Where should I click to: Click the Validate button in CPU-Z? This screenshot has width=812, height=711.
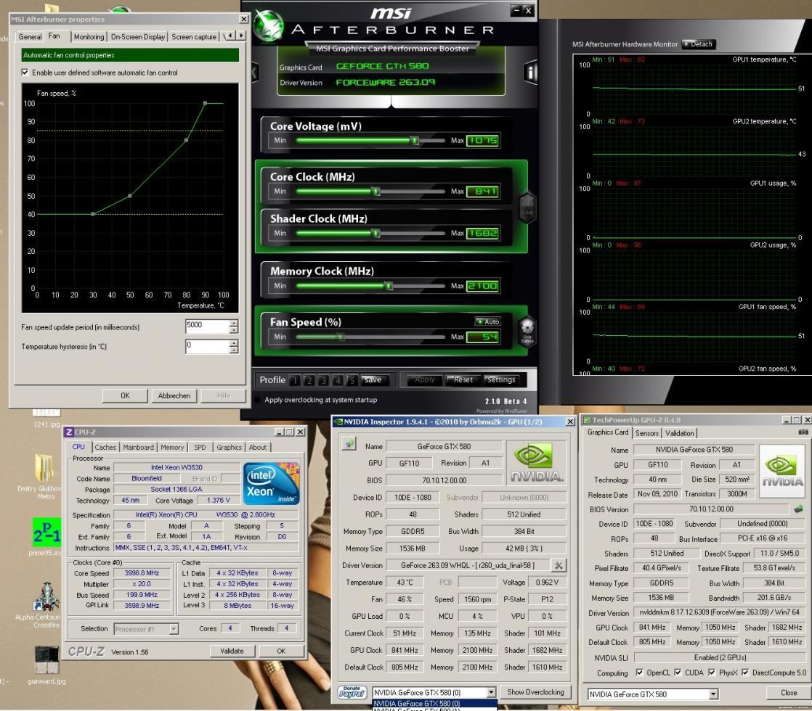tap(232, 651)
